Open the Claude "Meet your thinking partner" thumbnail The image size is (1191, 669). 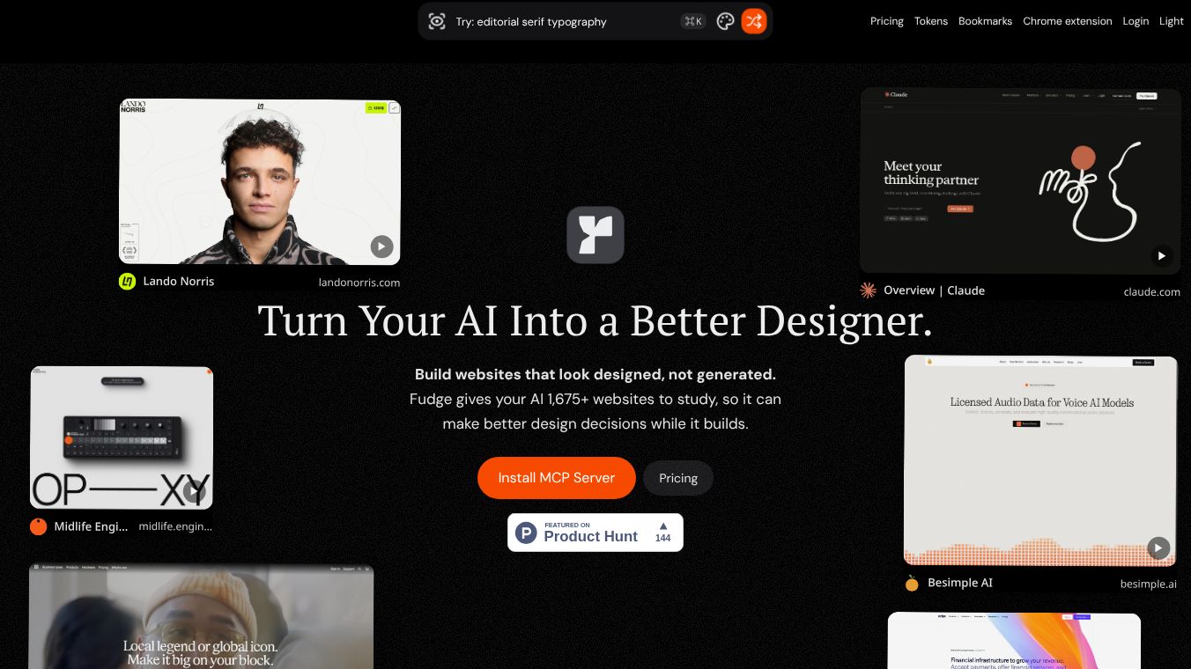pyautogui.click(x=1020, y=180)
